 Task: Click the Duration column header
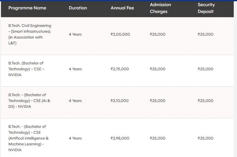(78, 8)
